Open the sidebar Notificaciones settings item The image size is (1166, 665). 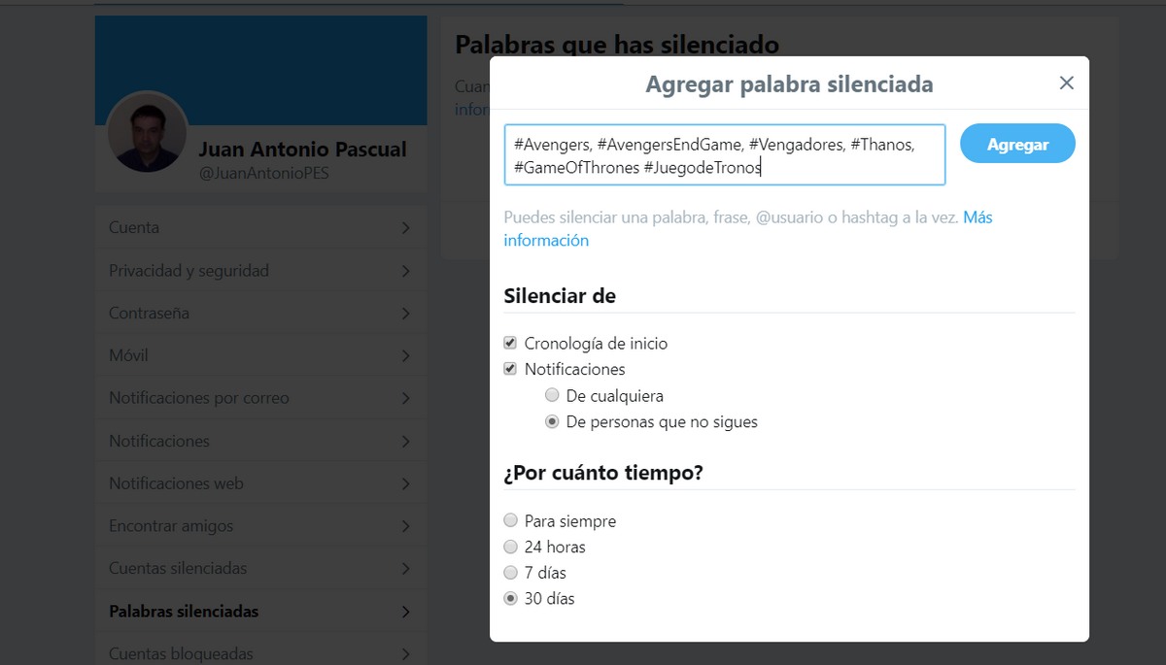point(260,441)
